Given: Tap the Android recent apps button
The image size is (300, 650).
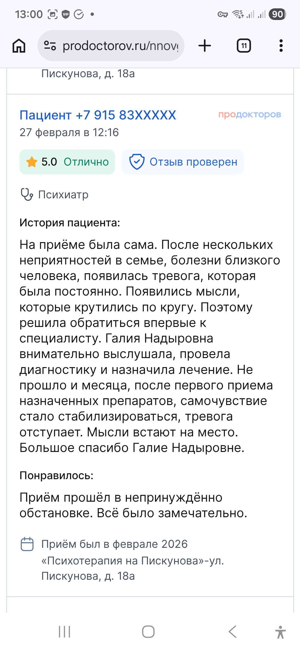Looking at the screenshot, I should point(64,632).
